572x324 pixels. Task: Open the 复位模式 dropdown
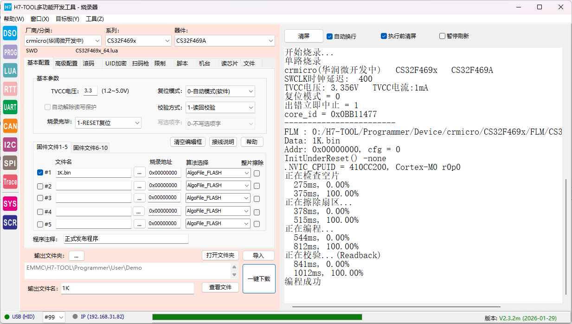click(x=220, y=91)
